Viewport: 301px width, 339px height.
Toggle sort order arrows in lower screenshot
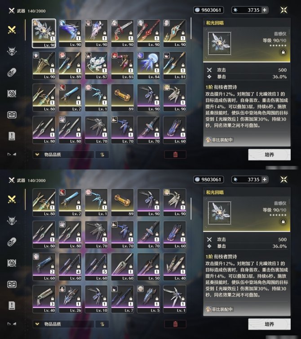tap(102, 324)
